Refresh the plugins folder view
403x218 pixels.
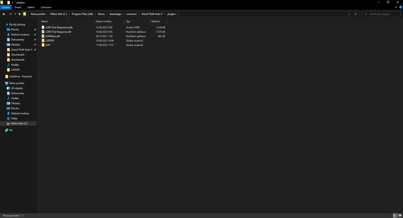click(356, 14)
